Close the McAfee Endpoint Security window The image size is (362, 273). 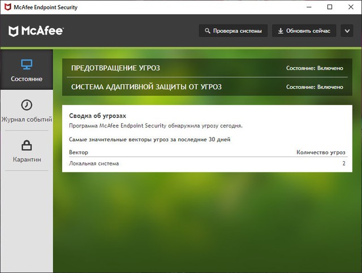pos(351,7)
